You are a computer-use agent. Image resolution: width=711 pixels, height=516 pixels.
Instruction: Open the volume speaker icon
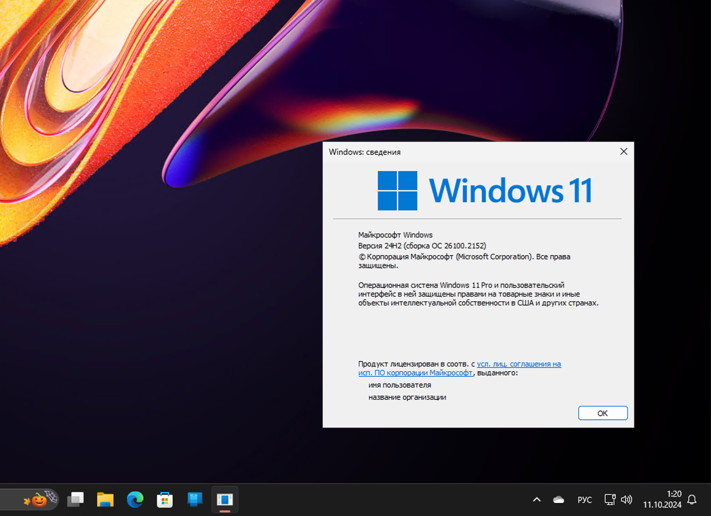coord(627,499)
